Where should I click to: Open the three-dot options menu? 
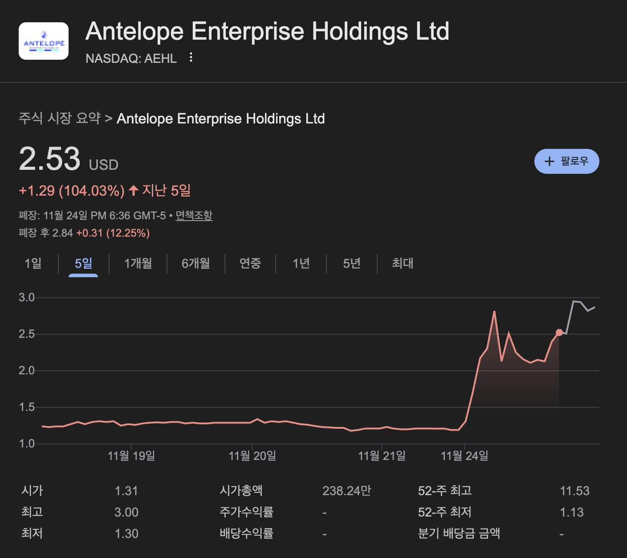click(191, 57)
